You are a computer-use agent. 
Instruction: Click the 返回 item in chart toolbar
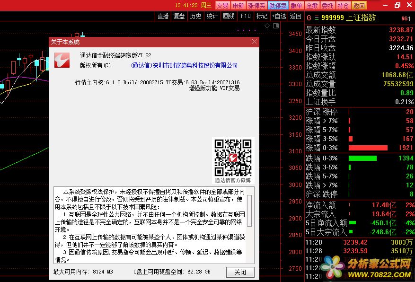click(x=295, y=17)
